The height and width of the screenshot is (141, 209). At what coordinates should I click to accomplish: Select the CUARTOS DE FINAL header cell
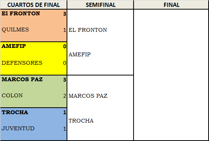(x=33, y=5)
